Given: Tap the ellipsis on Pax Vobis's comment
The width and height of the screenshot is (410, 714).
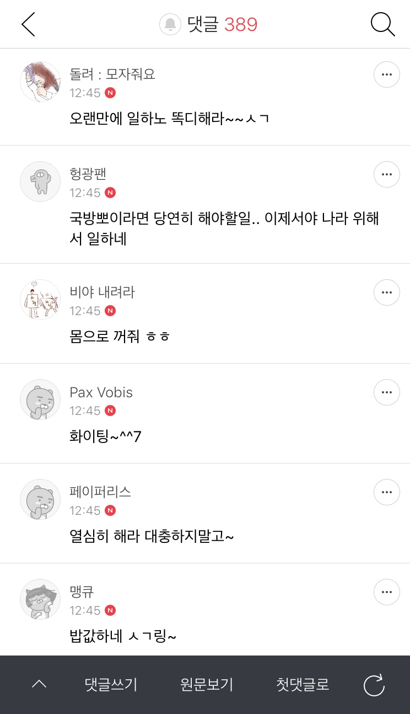Looking at the screenshot, I should [x=386, y=392].
